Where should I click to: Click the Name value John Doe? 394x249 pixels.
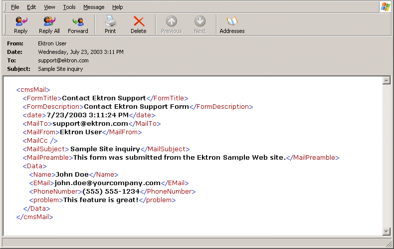point(72,175)
